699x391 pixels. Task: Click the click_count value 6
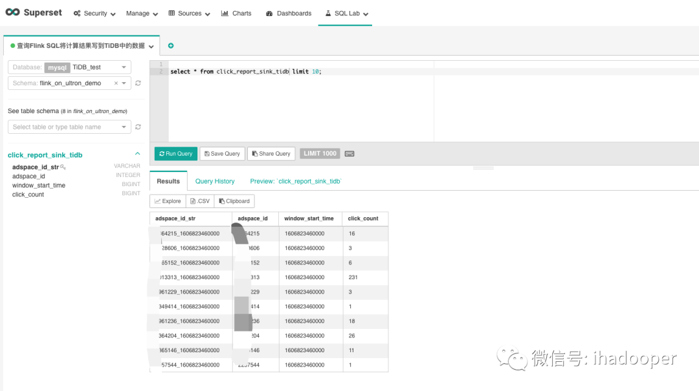[350, 263]
